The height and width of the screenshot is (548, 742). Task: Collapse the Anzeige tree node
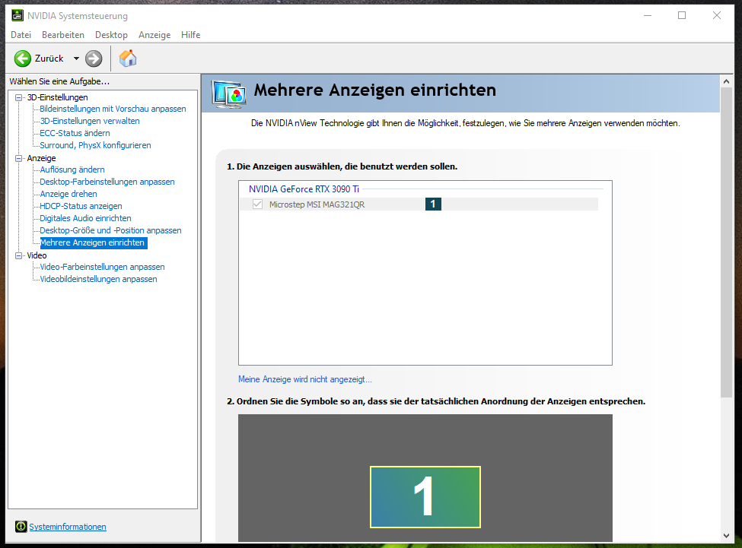19,158
